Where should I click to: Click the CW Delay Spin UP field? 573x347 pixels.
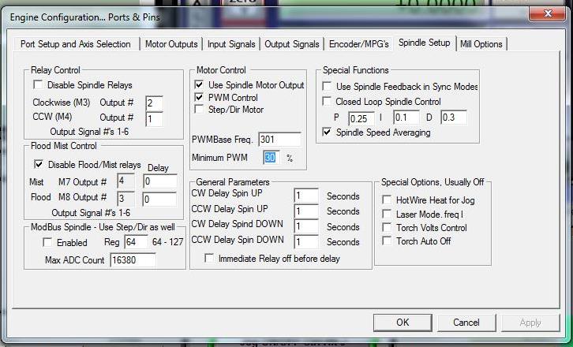305,196
